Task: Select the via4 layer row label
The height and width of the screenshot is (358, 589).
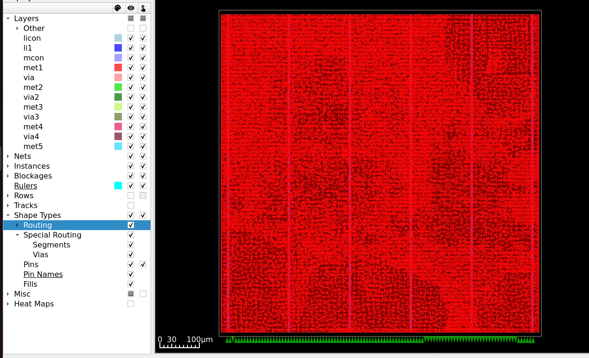Action: pyautogui.click(x=31, y=136)
